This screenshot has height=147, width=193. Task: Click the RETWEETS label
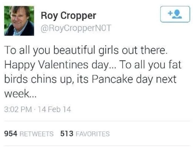pos(37,134)
